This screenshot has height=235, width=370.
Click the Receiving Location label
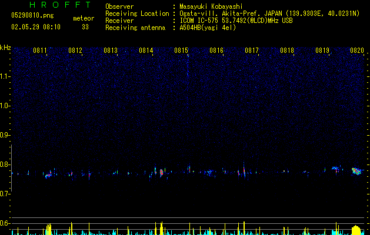(137, 14)
